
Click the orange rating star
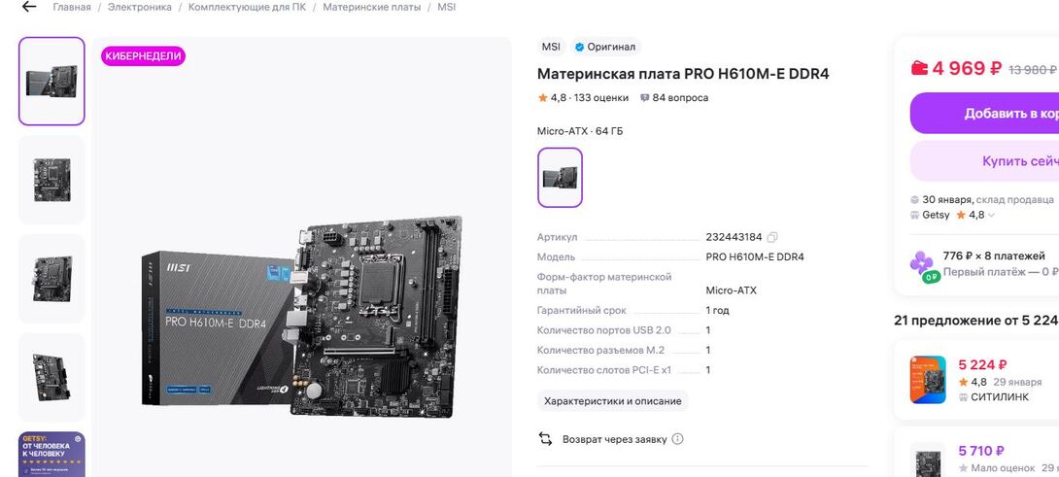pos(542,98)
